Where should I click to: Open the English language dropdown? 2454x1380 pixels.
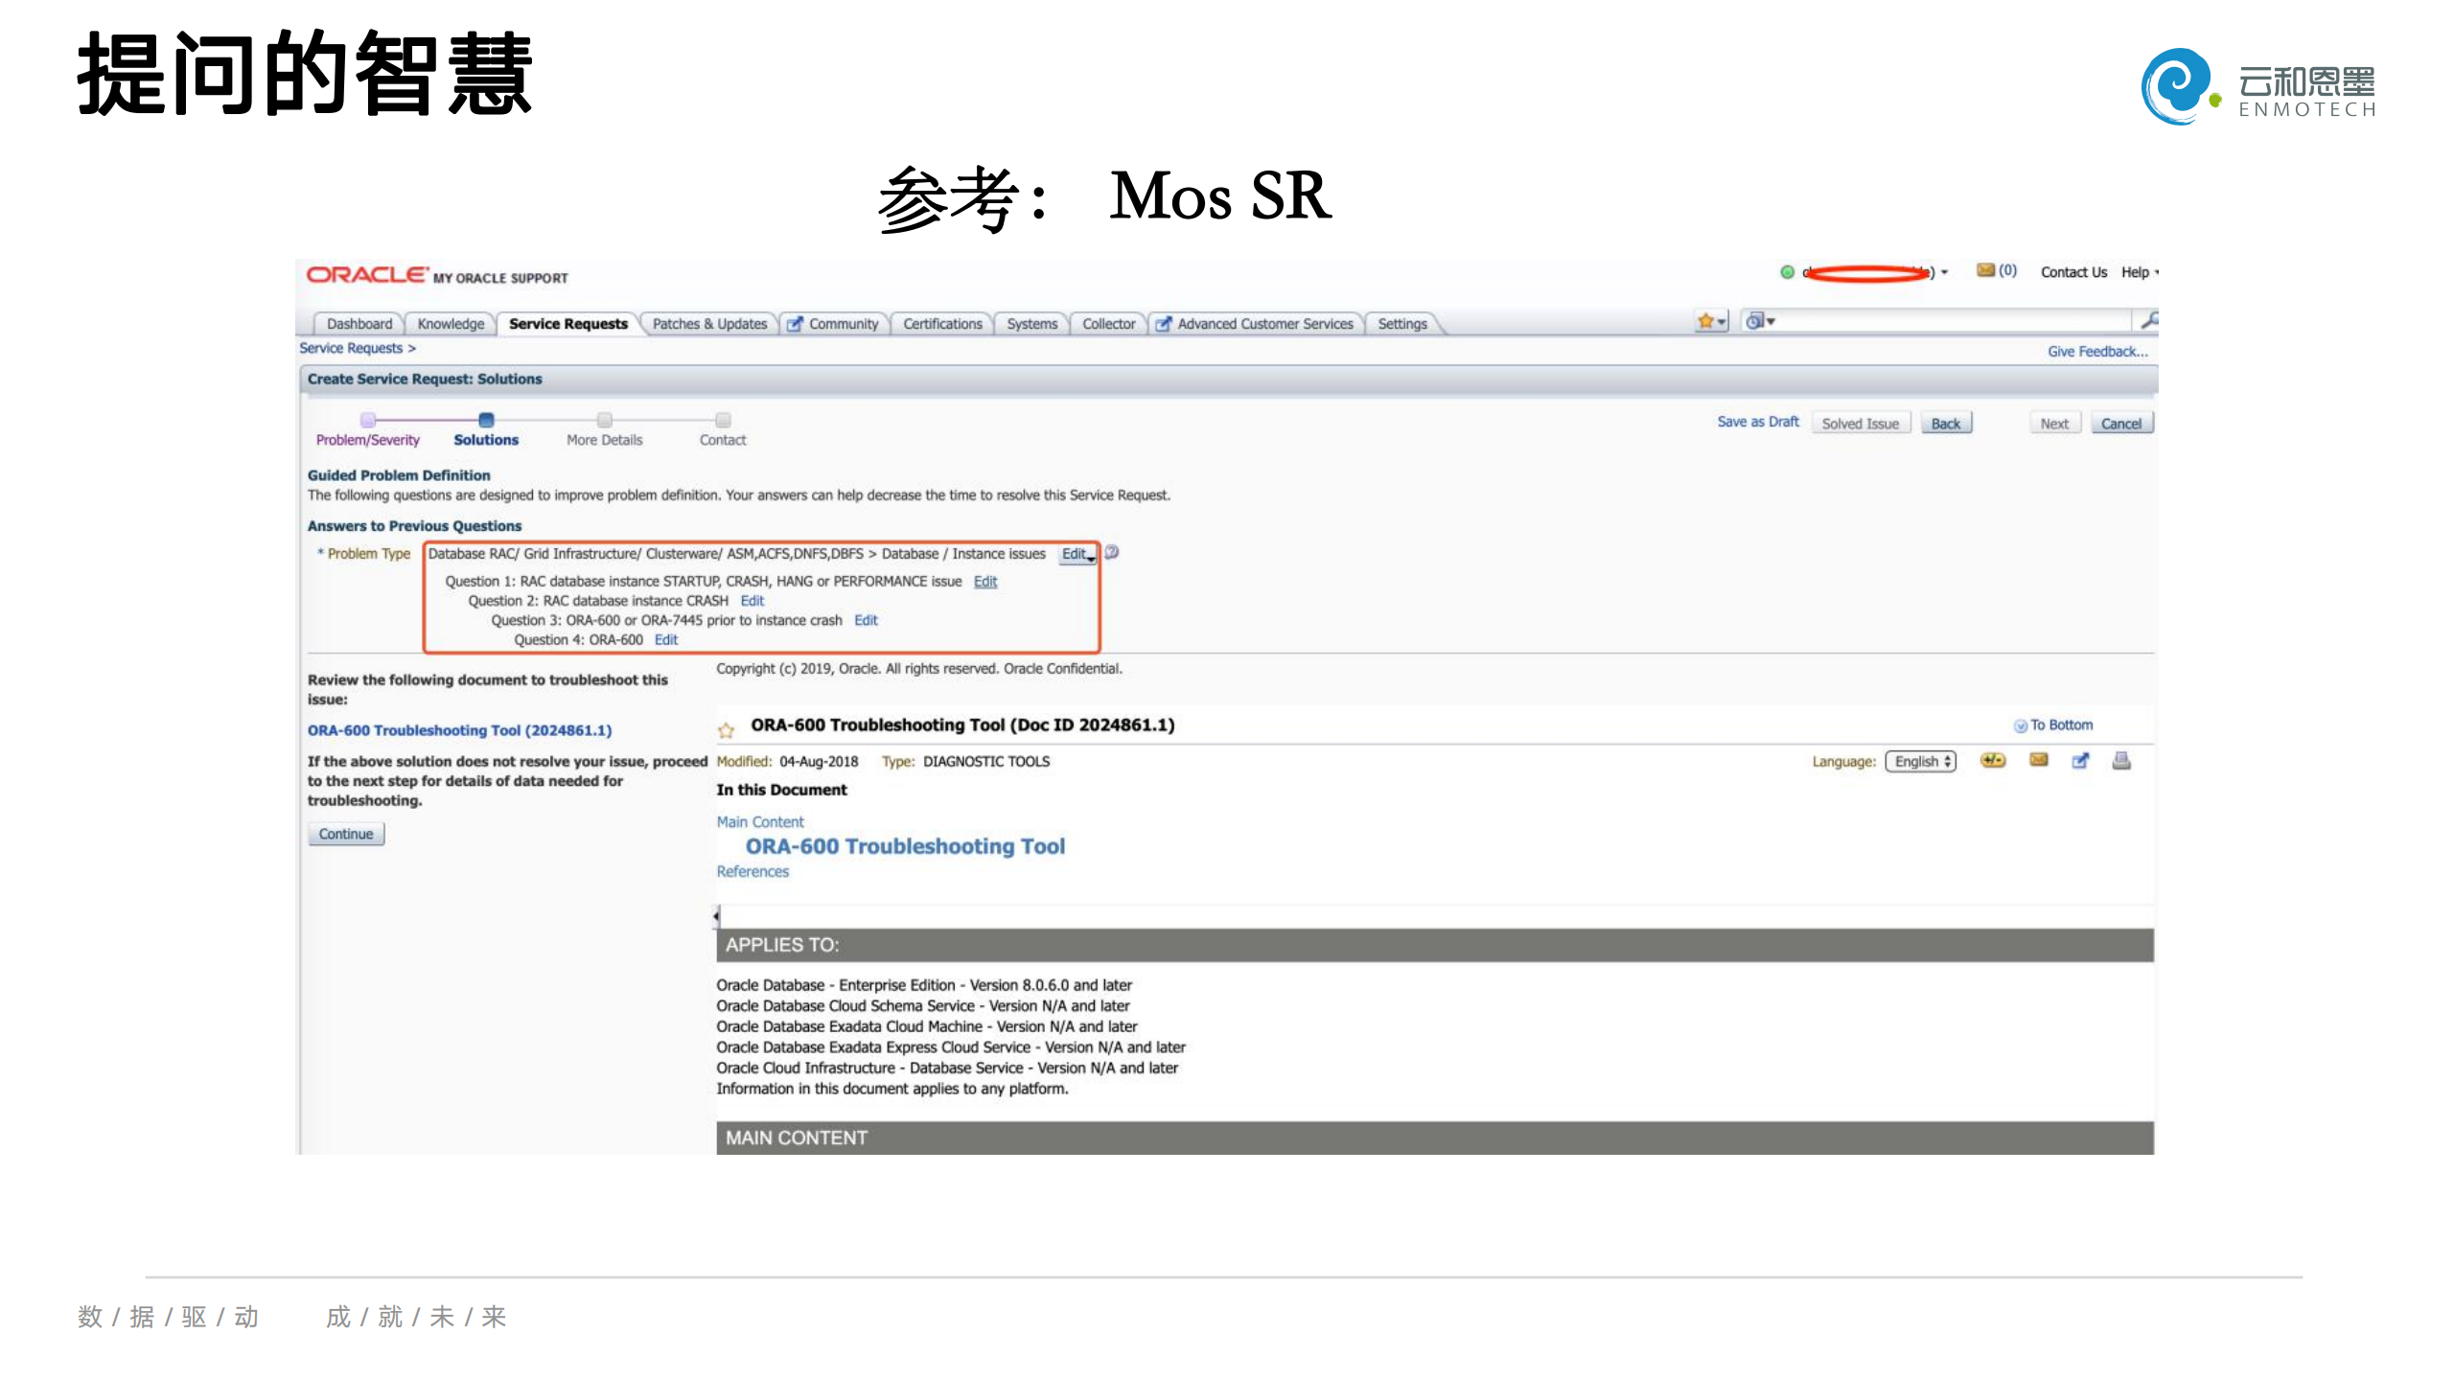(x=1920, y=762)
